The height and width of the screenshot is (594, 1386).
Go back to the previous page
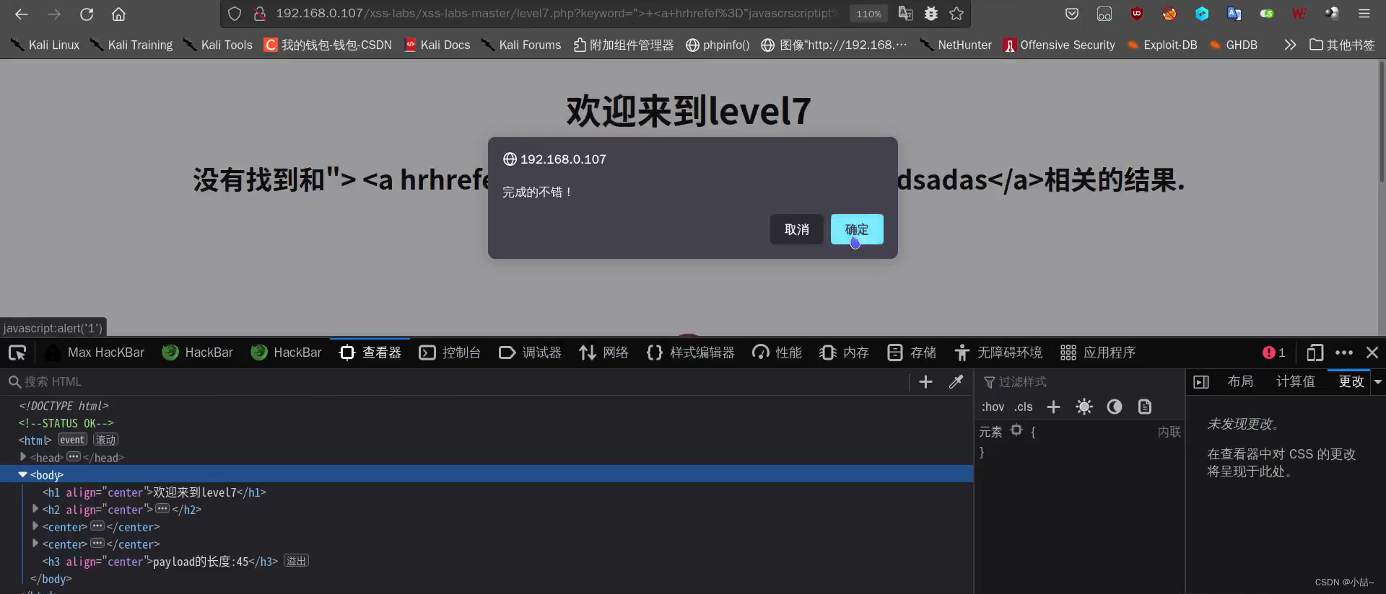coord(22,14)
